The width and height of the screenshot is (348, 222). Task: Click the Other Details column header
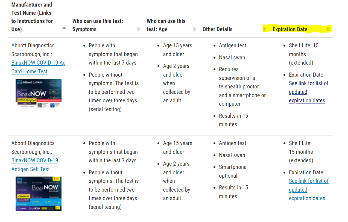[217, 29]
